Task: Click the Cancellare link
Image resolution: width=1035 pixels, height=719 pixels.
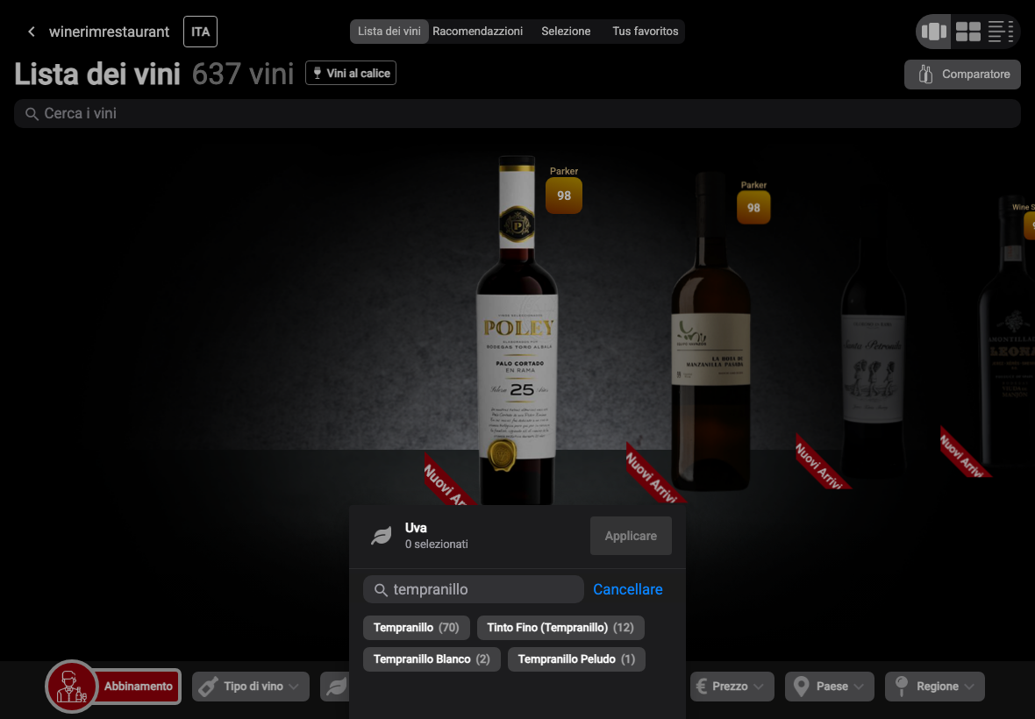Action: (628, 589)
